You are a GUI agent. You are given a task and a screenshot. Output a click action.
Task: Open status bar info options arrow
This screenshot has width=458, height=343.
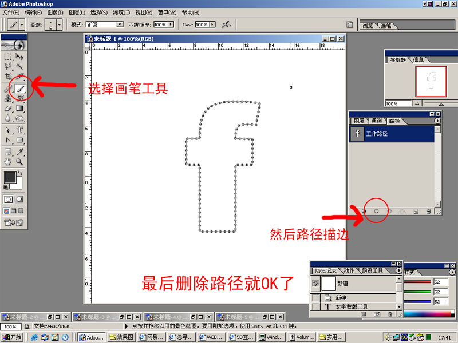tap(127, 326)
